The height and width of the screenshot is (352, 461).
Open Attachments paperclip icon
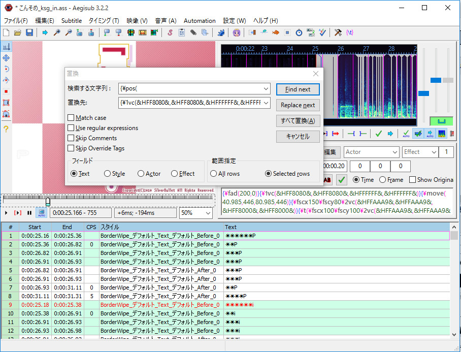[x=193, y=33]
